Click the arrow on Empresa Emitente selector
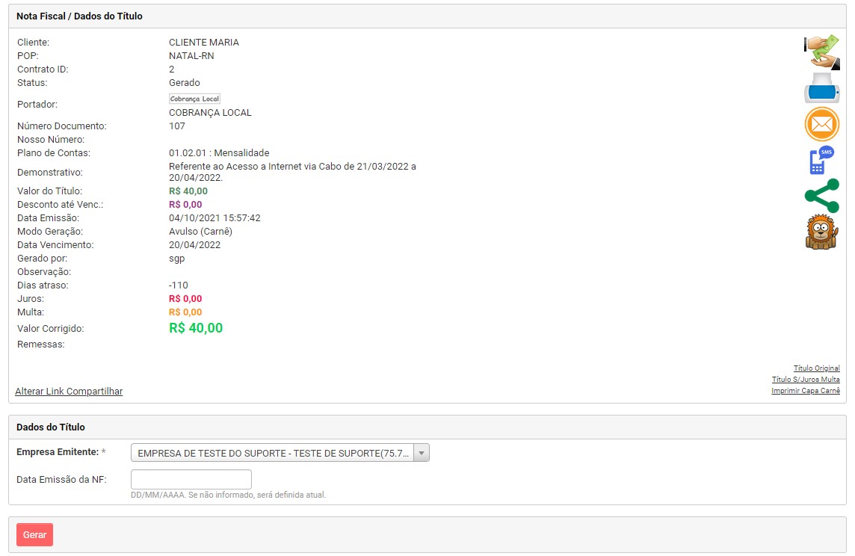This screenshot has width=855, height=556. (422, 453)
